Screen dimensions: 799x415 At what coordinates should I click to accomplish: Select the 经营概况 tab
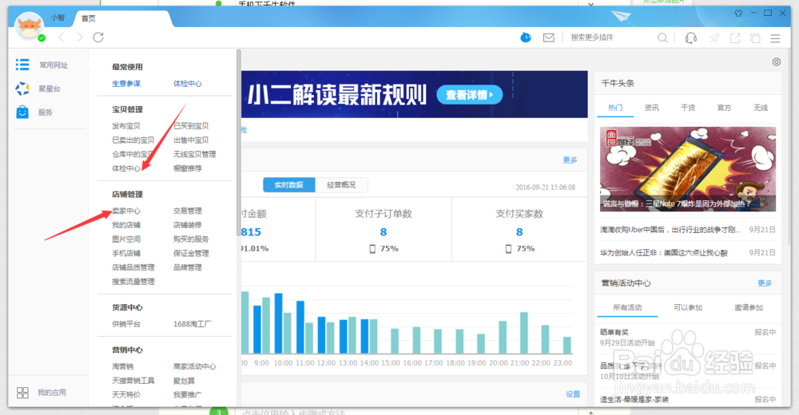341,185
